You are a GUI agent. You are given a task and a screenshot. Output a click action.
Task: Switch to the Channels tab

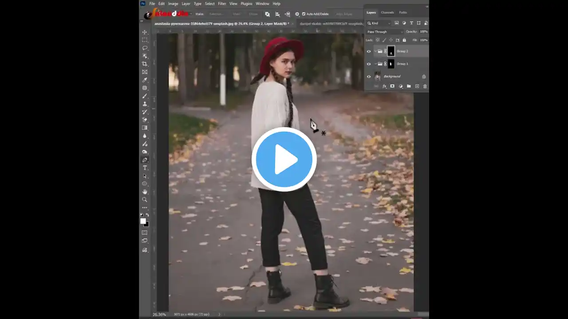[387, 12]
